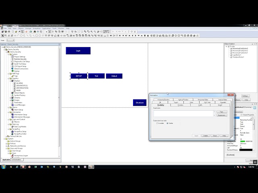Click the Zoom In magnifier icon
Screen dimensions: 258x193
pos(92,31)
